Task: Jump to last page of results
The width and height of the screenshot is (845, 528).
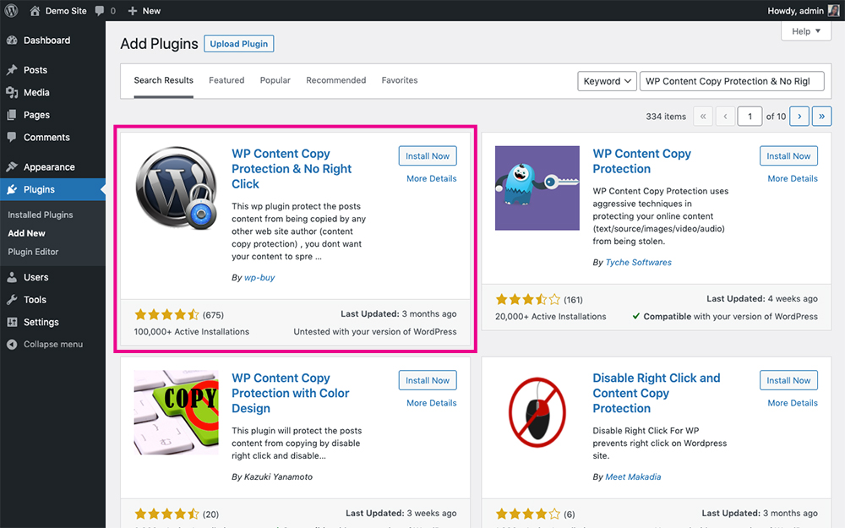Action: [x=821, y=117]
